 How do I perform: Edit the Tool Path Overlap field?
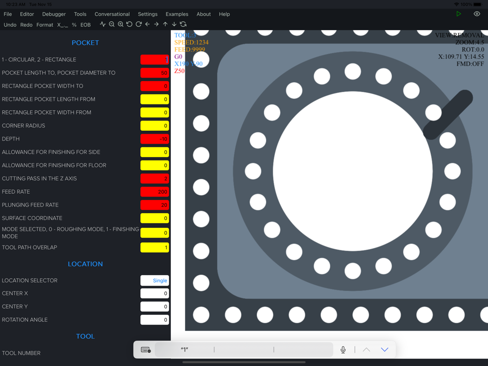point(155,247)
